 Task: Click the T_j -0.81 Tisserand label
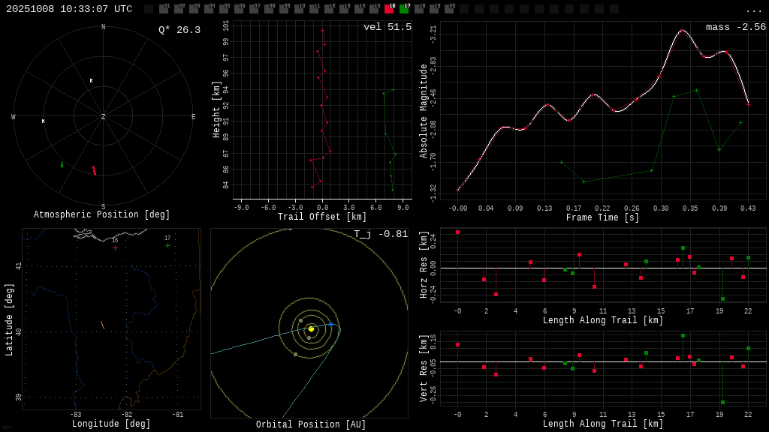(x=381, y=234)
